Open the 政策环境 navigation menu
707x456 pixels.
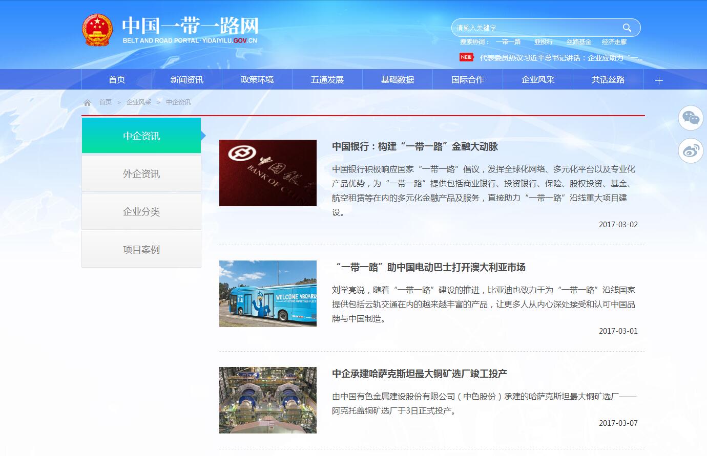point(257,80)
